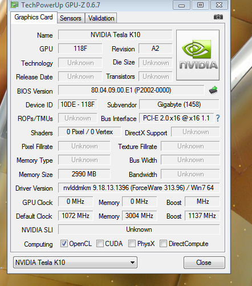Minimize the GPU-Z window
The image size is (252, 286).
pos(181,5)
